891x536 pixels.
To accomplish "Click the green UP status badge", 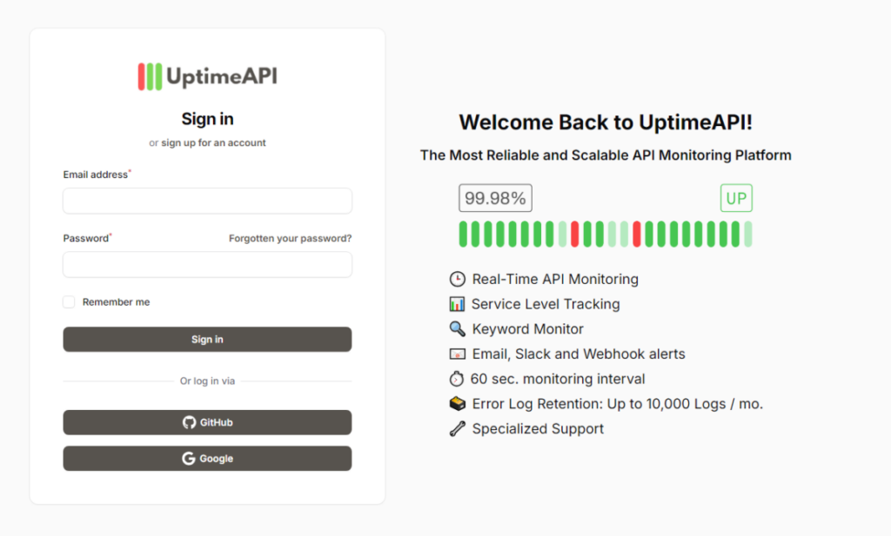I will [x=736, y=198].
